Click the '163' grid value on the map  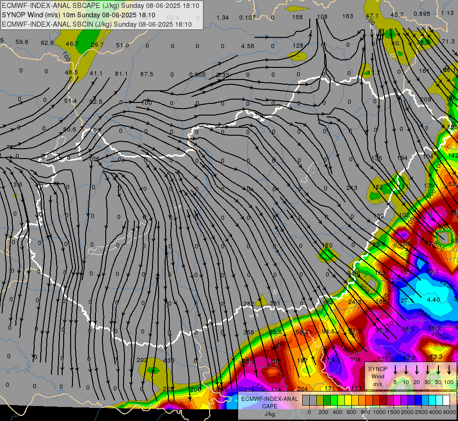point(348,16)
